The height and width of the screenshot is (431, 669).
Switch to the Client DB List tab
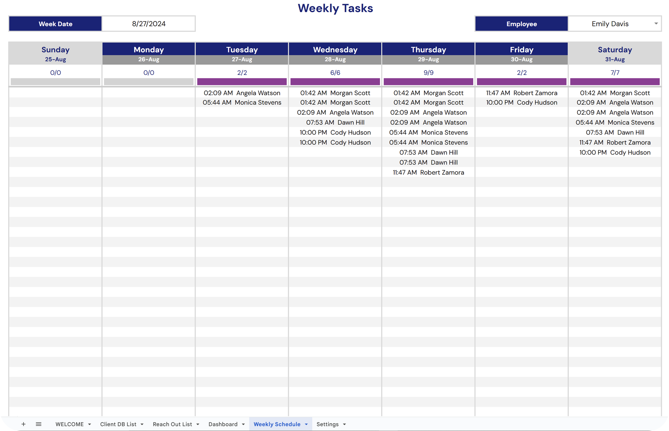point(118,424)
